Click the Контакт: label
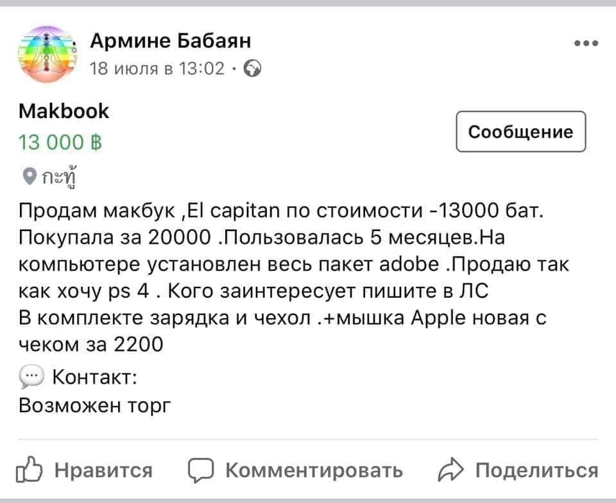Screen dimensions: 616x503 click(x=93, y=377)
